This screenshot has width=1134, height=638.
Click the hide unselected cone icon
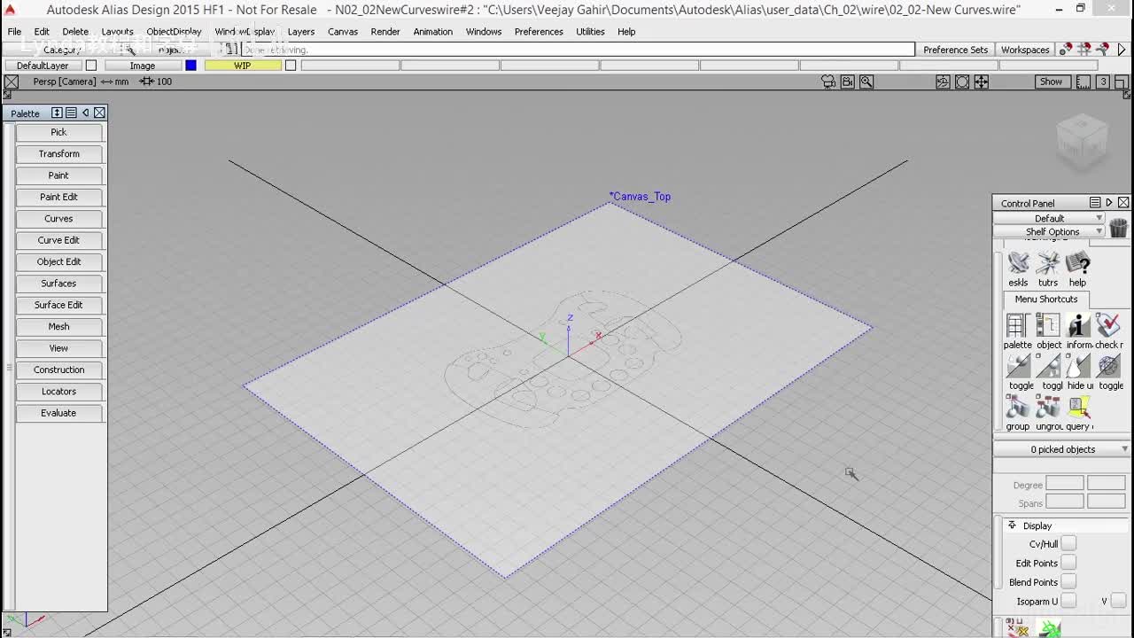tap(1078, 366)
